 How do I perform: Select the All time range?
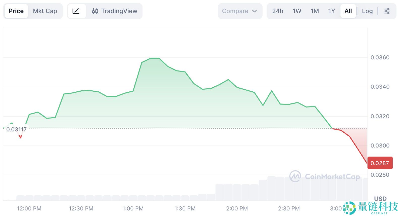click(348, 11)
